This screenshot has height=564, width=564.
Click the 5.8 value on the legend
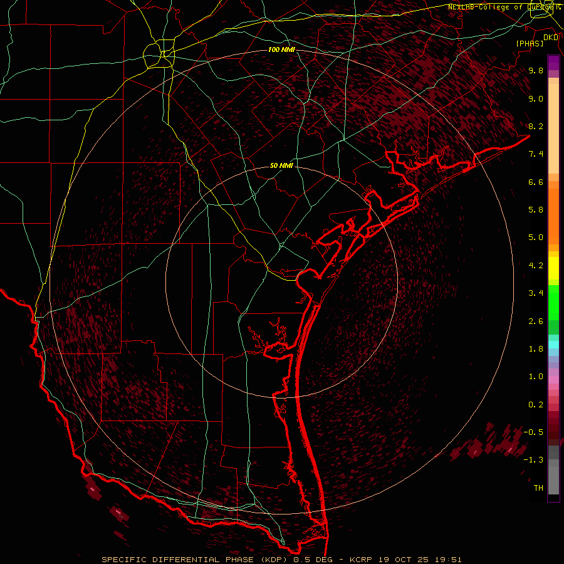click(536, 210)
